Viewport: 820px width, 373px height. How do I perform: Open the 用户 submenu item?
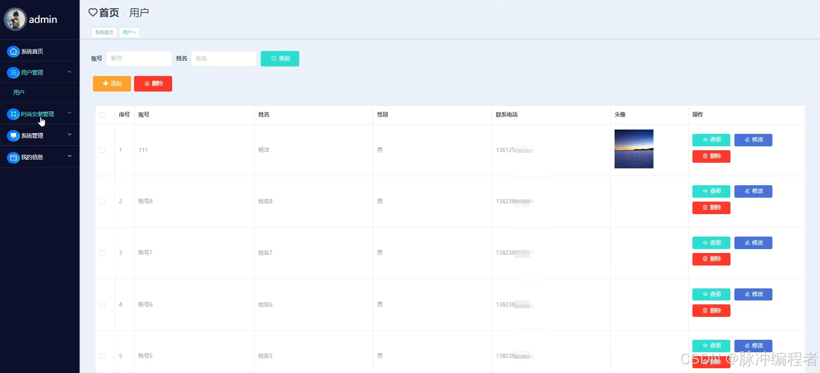(40, 92)
